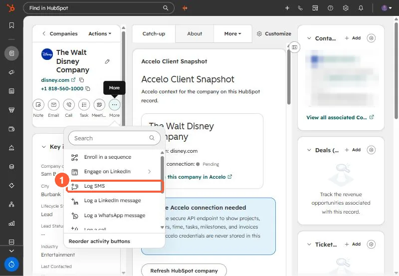This screenshot has width=399, height=276.
Task: Click the blue timer circle button
Action: [x=11, y=265]
